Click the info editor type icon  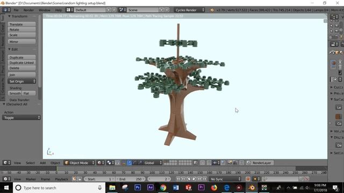[6, 10]
